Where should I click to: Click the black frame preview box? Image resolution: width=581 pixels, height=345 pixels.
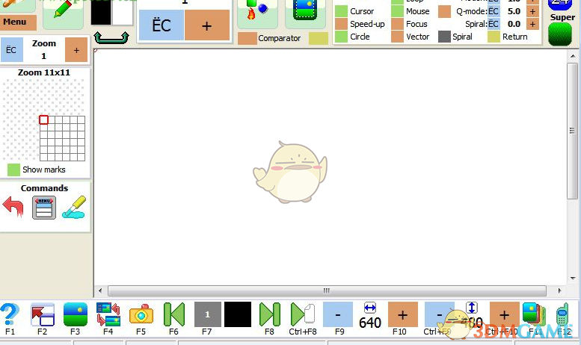pyautogui.click(x=238, y=314)
